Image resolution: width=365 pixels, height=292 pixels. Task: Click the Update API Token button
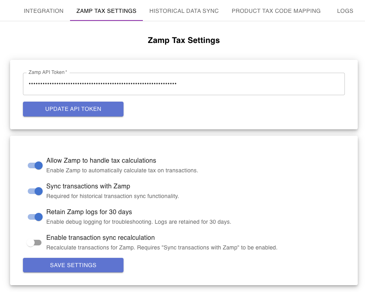click(73, 109)
